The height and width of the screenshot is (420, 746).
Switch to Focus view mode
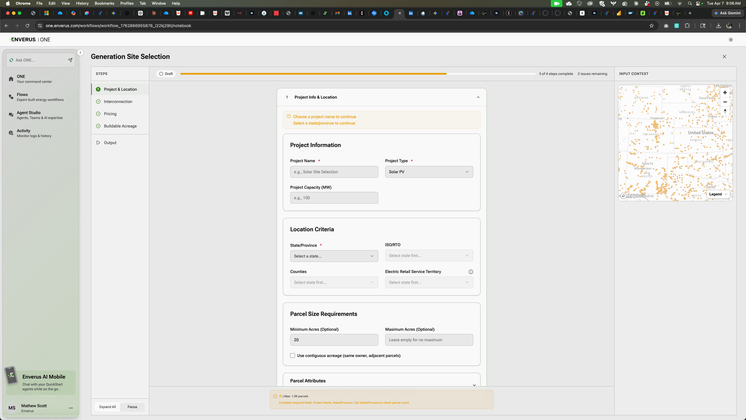(132, 407)
